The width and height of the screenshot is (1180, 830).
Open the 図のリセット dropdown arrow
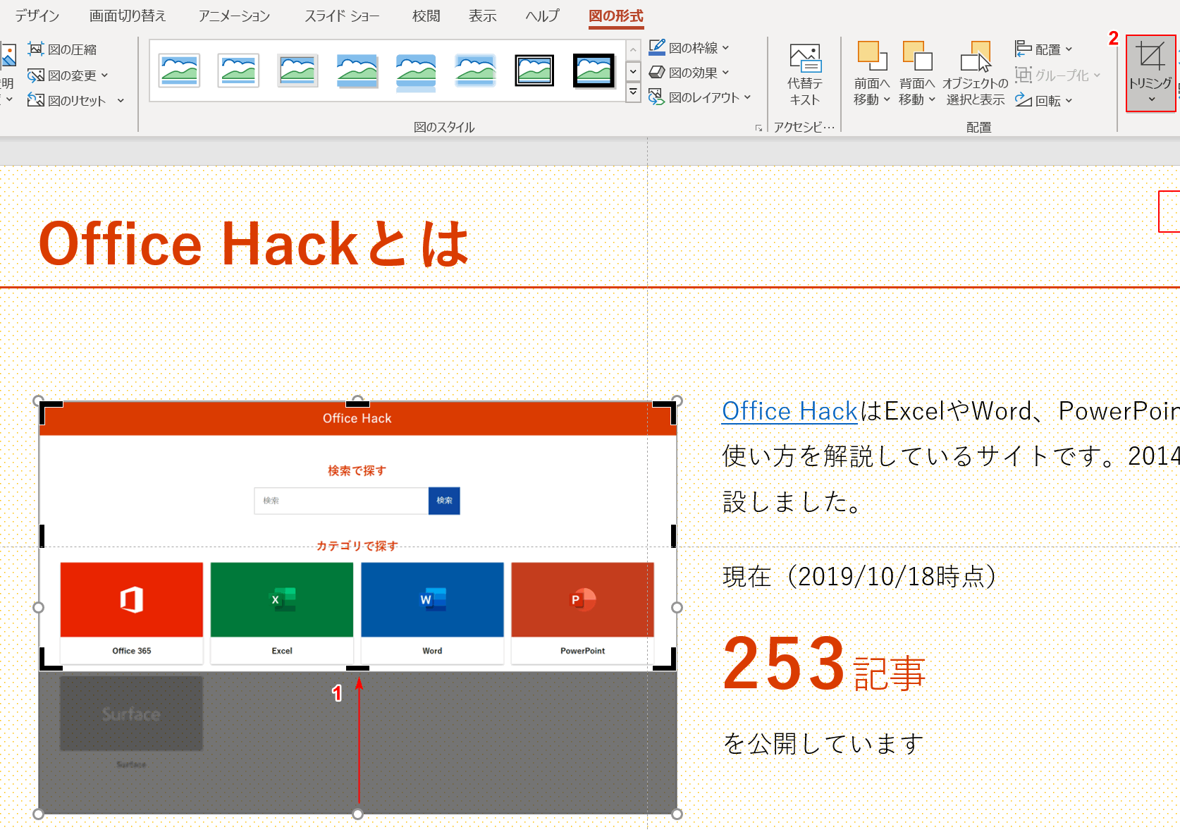pos(121,101)
